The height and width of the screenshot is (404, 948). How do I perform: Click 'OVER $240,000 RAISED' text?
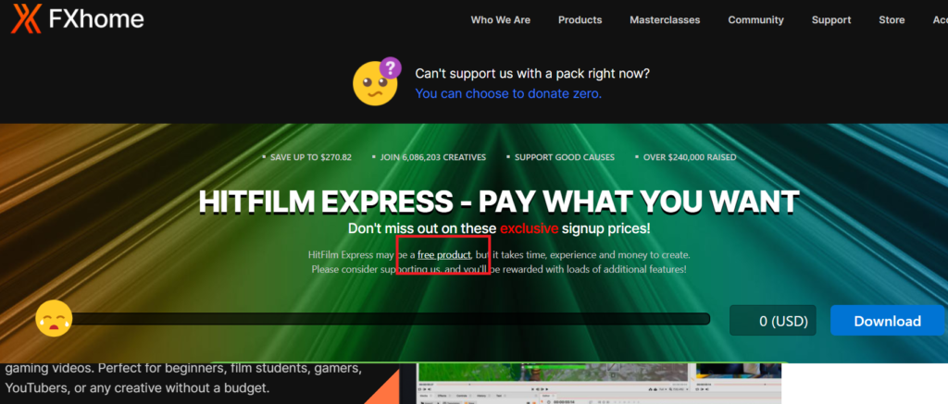point(689,157)
